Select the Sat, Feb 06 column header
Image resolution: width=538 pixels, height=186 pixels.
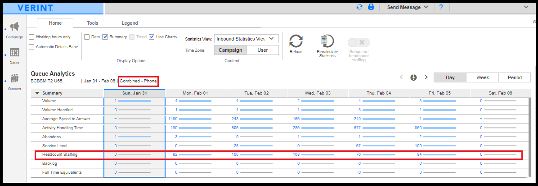(501, 93)
